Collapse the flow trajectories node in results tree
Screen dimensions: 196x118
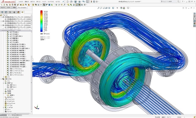tap(4, 93)
